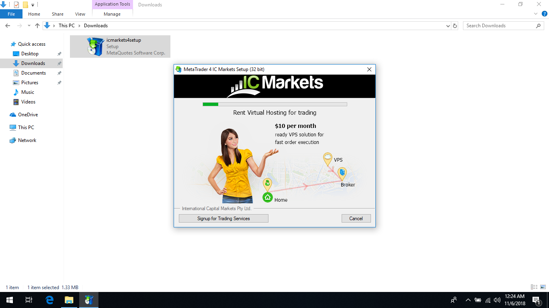
Task: Click the MetaTrader setup title bar icon
Action: (178, 69)
